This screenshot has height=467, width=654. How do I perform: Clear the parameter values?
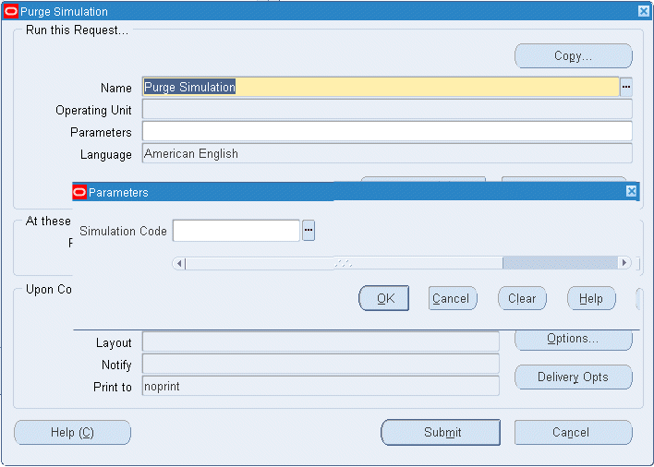pos(522,298)
